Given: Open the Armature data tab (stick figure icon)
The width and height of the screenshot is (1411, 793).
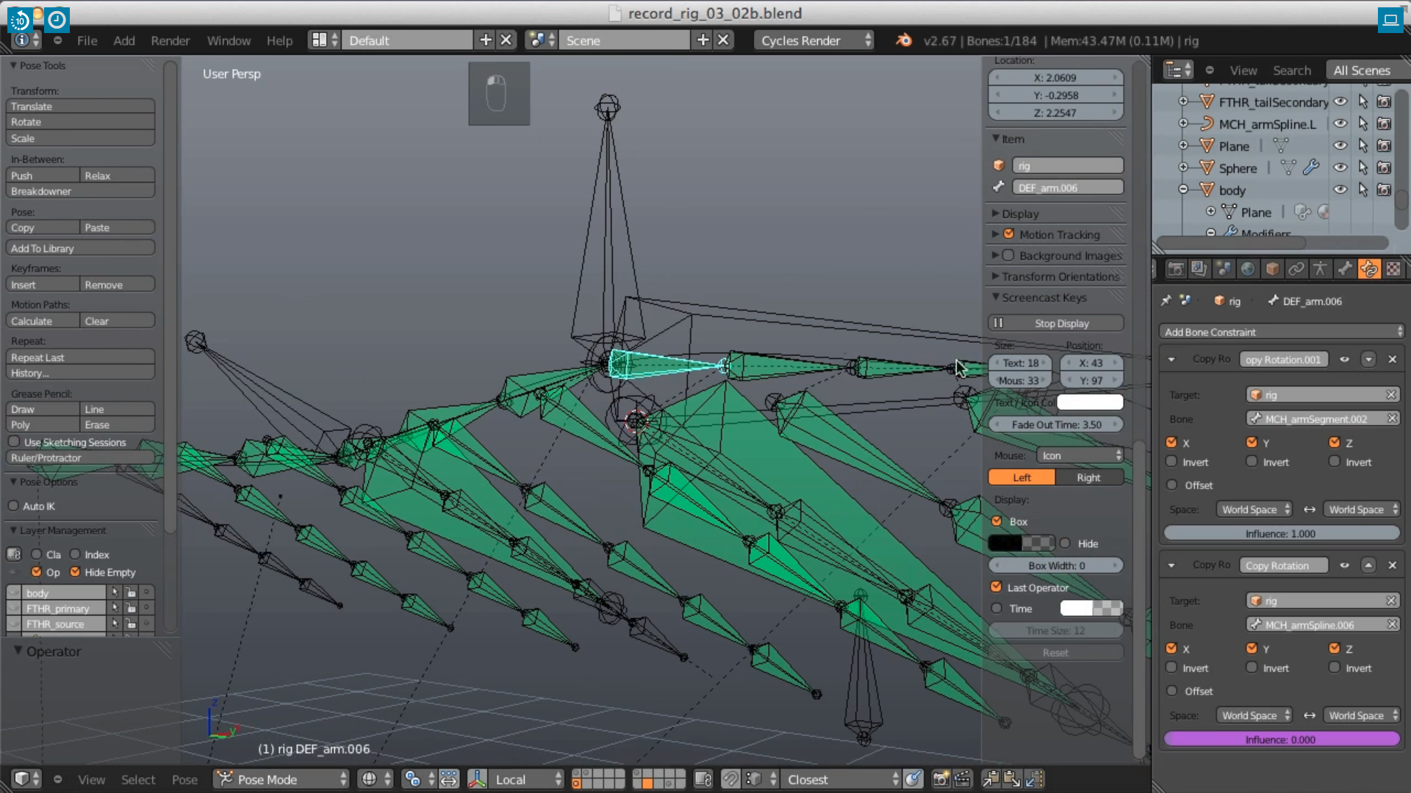Looking at the screenshot, I should 1320,269.
